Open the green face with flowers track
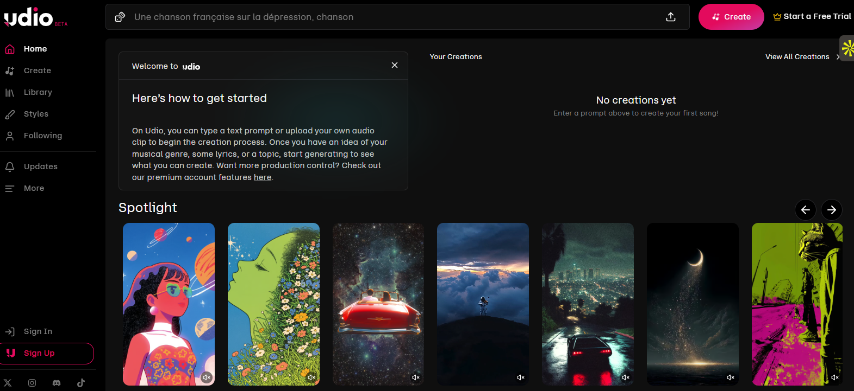Image resolution: width=854 pixels, height=391 pixels. (273, 304)
